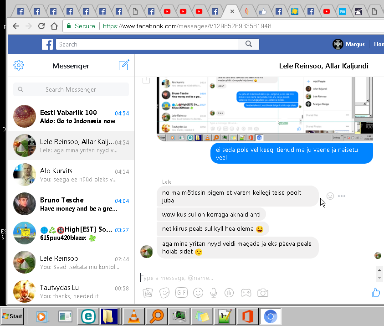This screenshot has width=384, height=326.
Task: Open the GIF picker
Action: pos(181,293)
